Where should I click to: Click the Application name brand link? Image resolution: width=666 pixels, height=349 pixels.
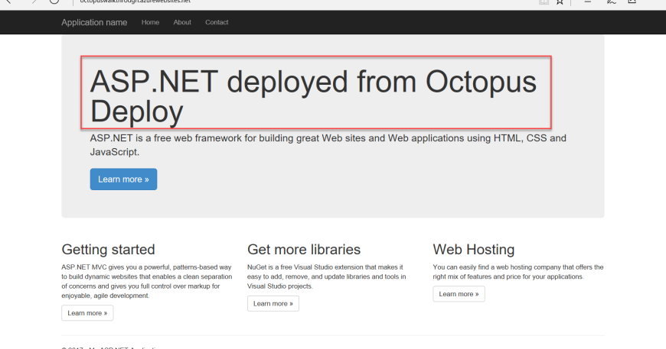click(94, 22)
